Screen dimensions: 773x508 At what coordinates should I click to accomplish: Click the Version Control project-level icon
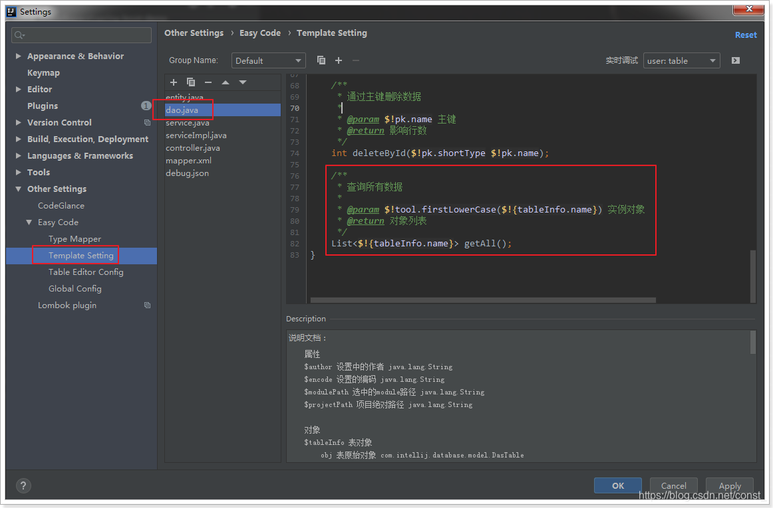147,122
